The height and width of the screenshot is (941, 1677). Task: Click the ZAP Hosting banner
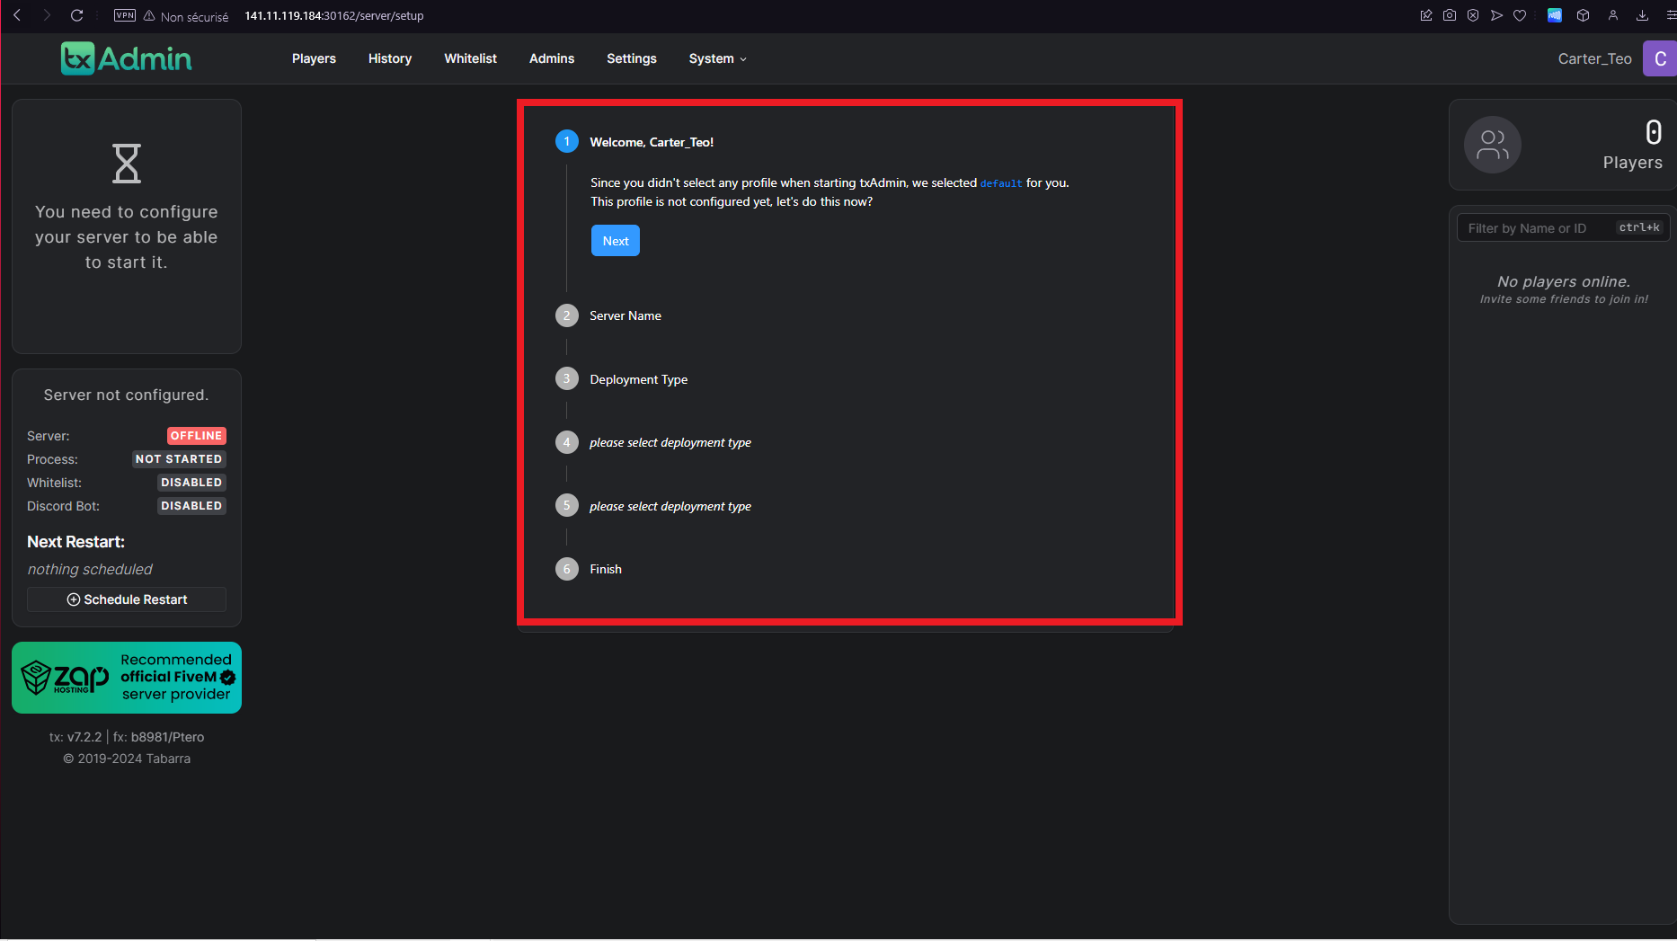127,678
